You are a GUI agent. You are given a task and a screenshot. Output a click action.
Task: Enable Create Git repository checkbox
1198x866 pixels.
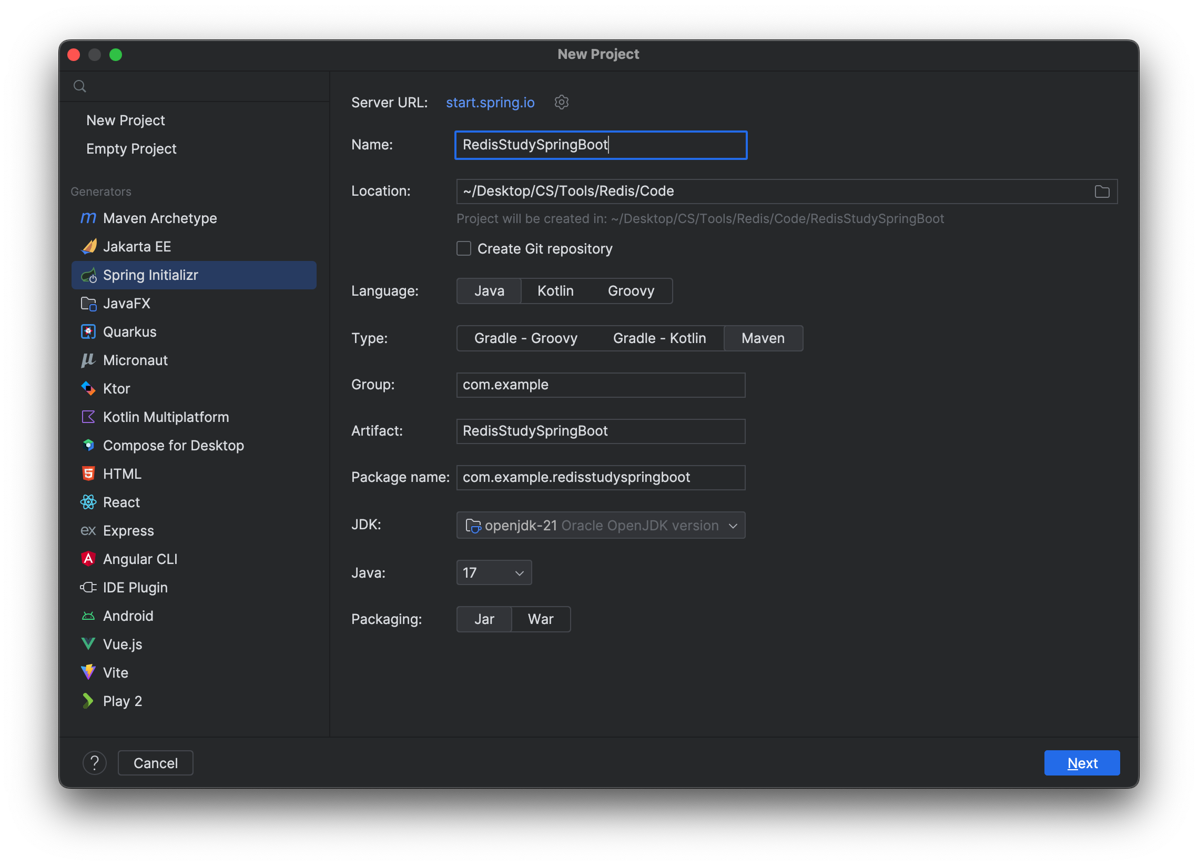[x=464, y=248]
